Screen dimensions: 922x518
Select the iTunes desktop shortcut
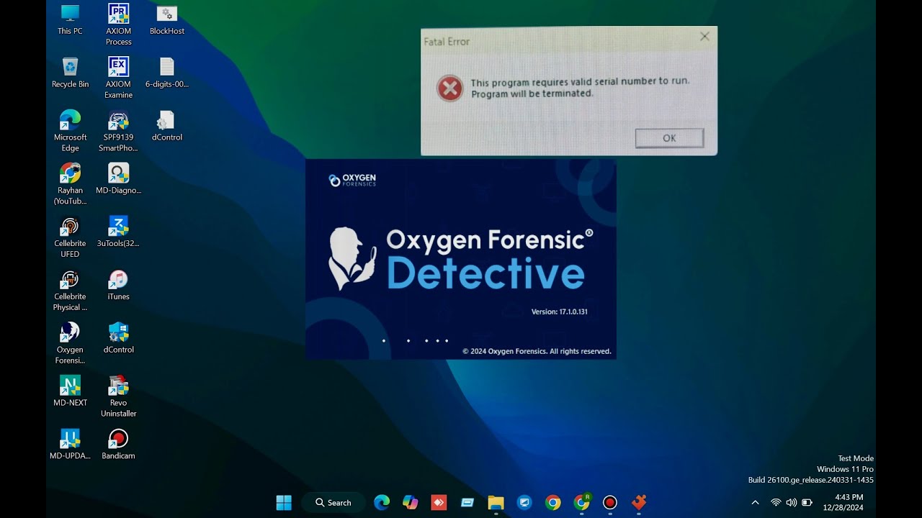pyautogui.click(x=118, y=285)
